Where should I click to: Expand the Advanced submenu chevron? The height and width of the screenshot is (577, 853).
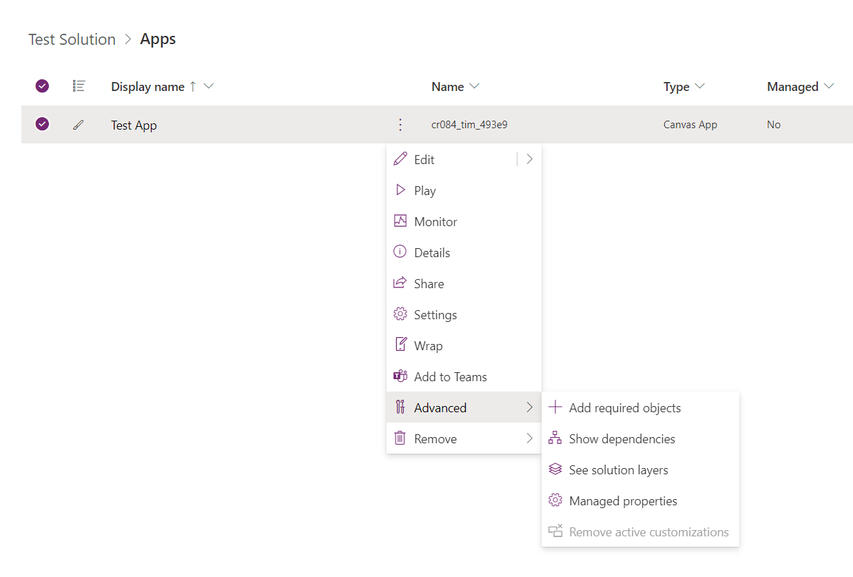click(529, 407)
